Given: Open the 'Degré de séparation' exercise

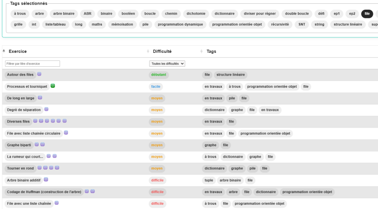Looking at the screenshot, I should coord(24,110).
